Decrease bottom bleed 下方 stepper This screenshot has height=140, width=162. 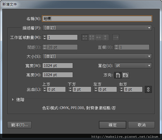click(70, 91)
